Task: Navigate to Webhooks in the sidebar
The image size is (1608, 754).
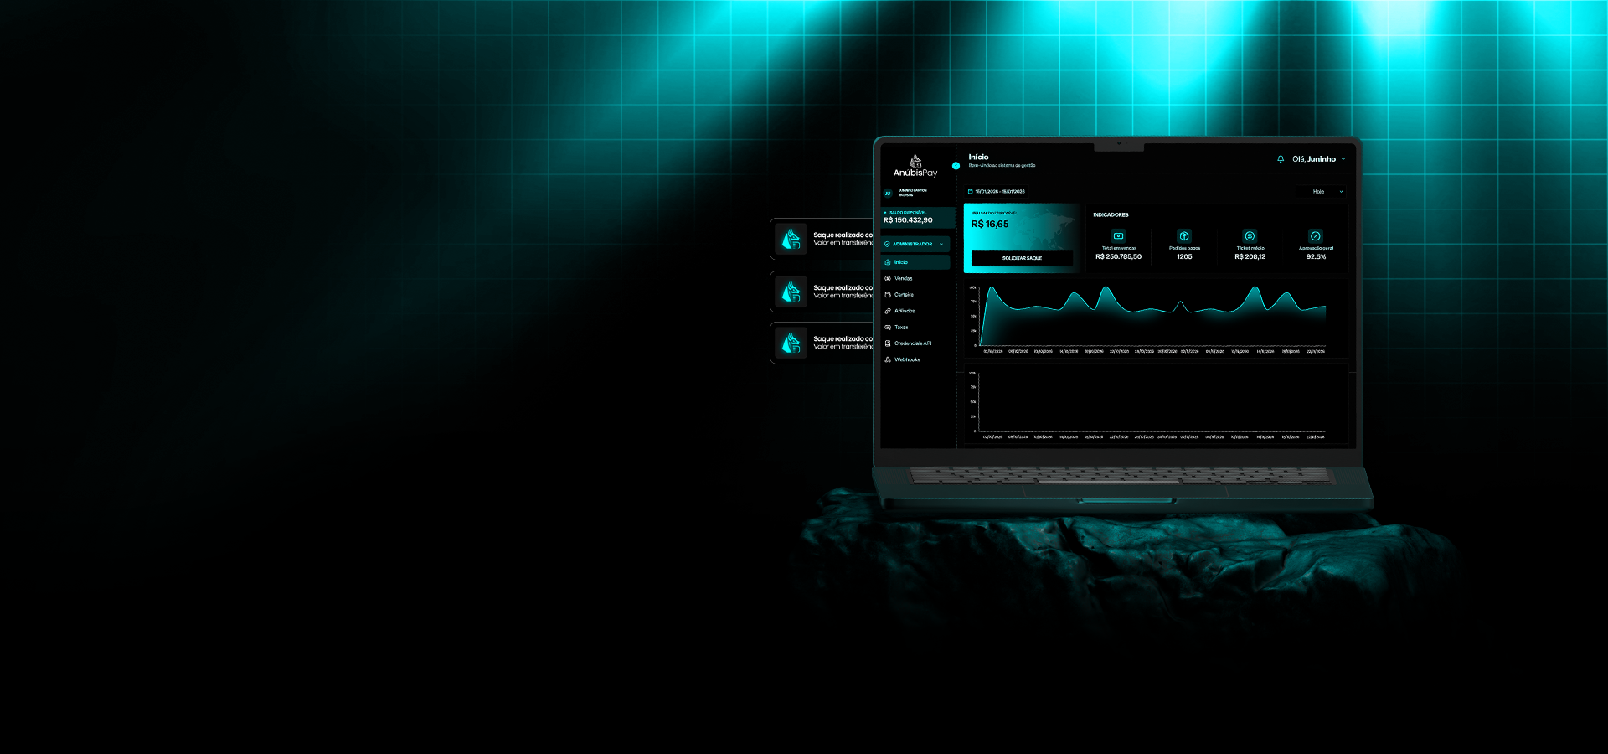Action: [x=907, y=359]
